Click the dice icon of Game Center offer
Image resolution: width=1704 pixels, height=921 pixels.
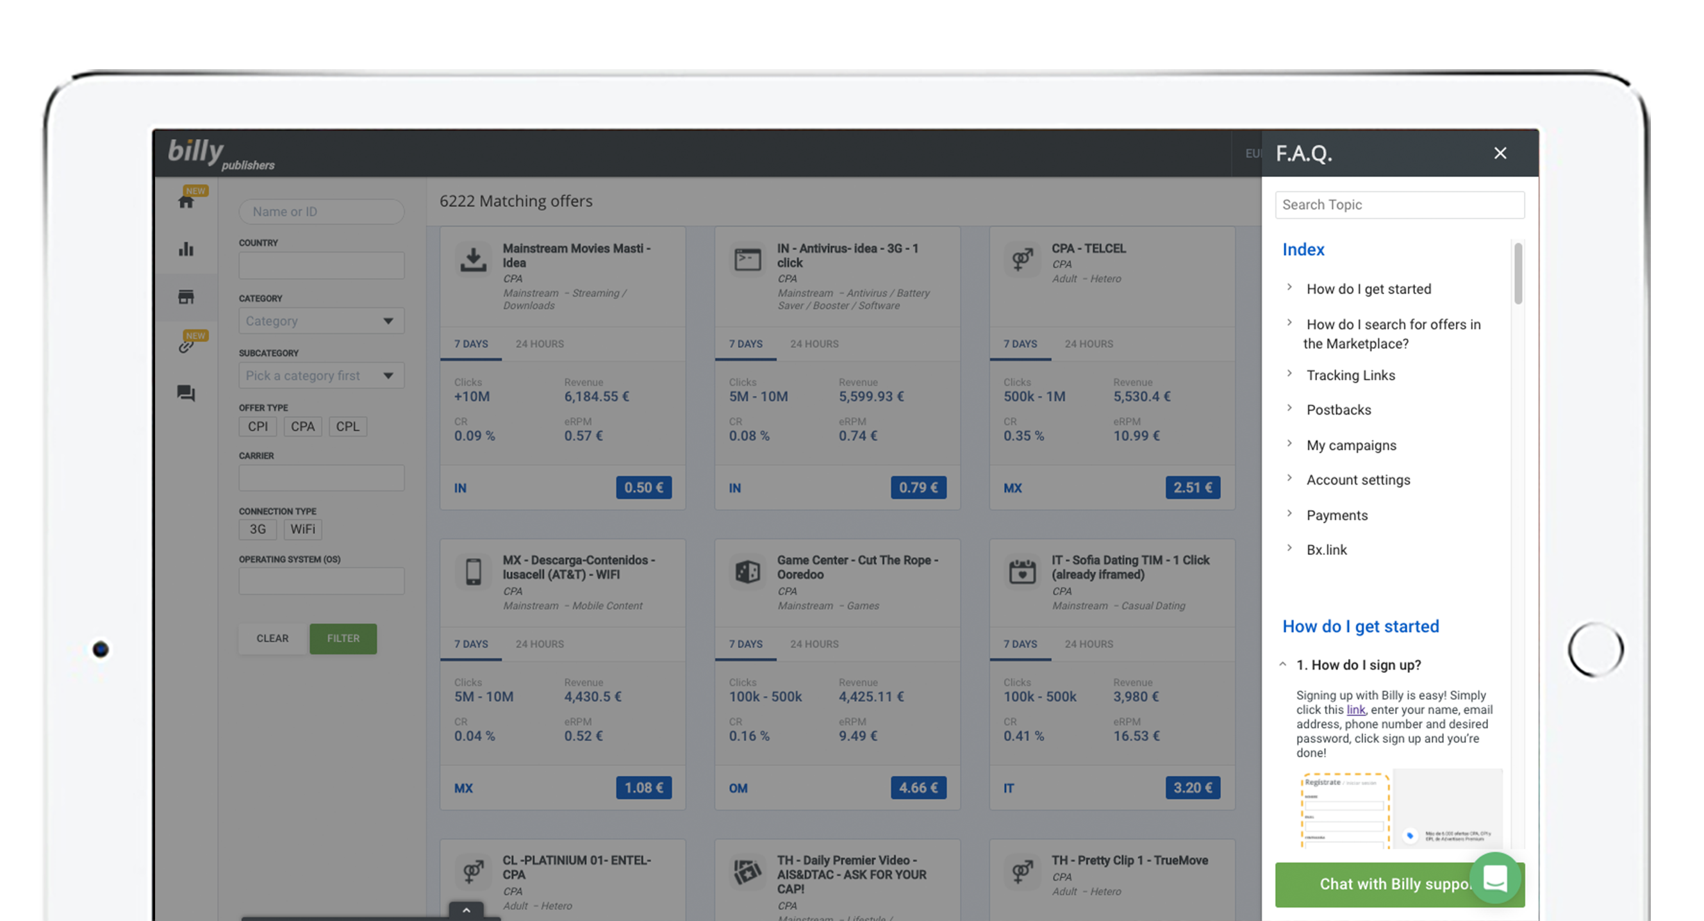[747, 572]
